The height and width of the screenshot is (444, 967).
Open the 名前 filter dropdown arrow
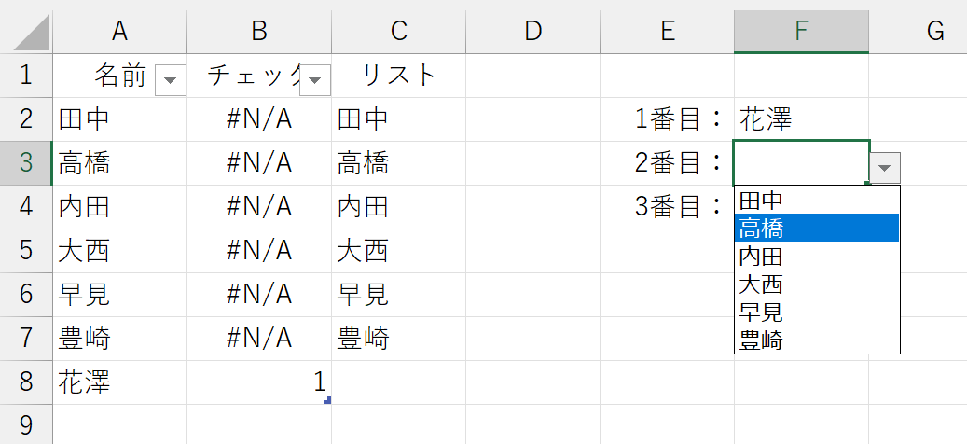point(170,81)
